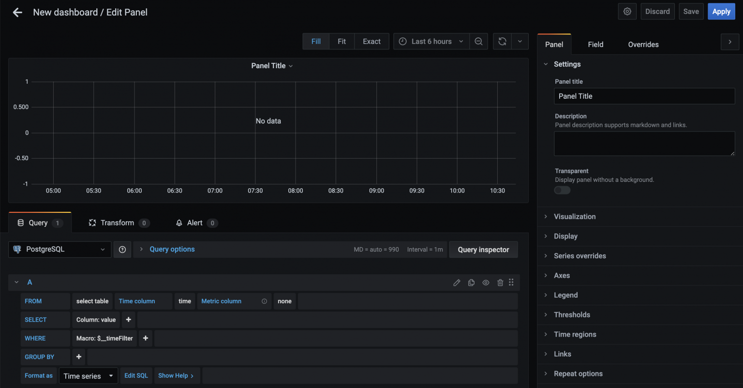Click the Panel title input field
The width and height of the screenshot is (743, 388).
click(644, 96)
